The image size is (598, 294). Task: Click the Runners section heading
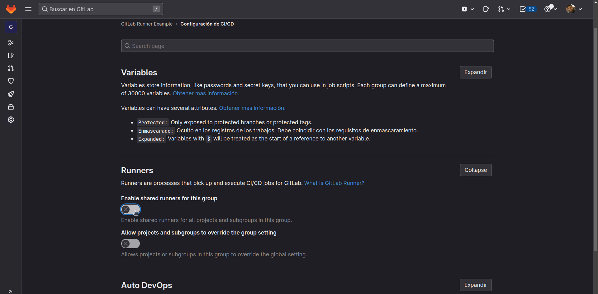tap(137, 170)
